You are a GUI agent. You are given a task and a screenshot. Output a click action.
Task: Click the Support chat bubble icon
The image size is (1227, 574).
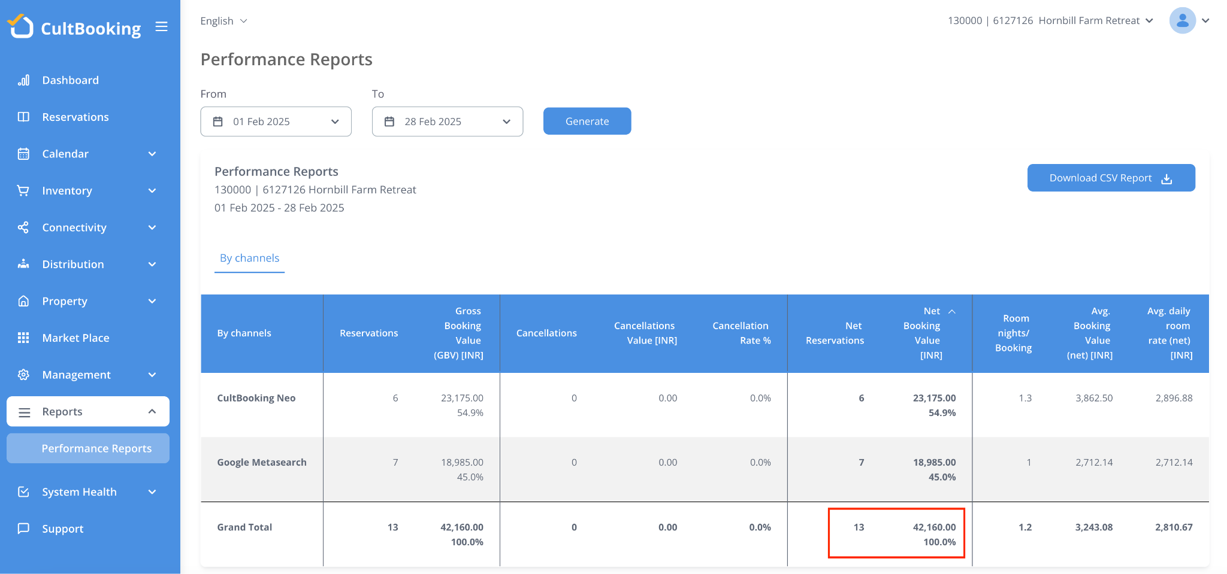[x=23, y=529]
